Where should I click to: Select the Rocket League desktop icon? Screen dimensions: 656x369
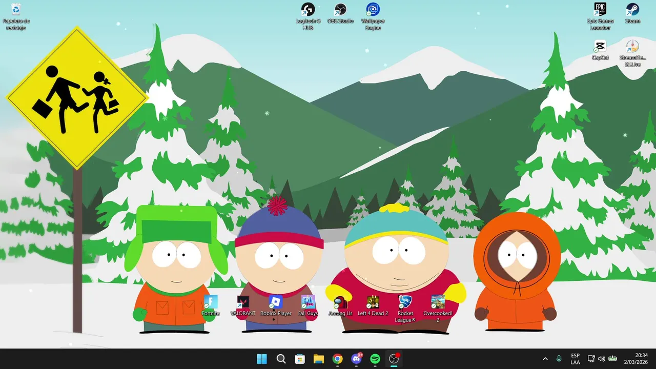[405, 309]
